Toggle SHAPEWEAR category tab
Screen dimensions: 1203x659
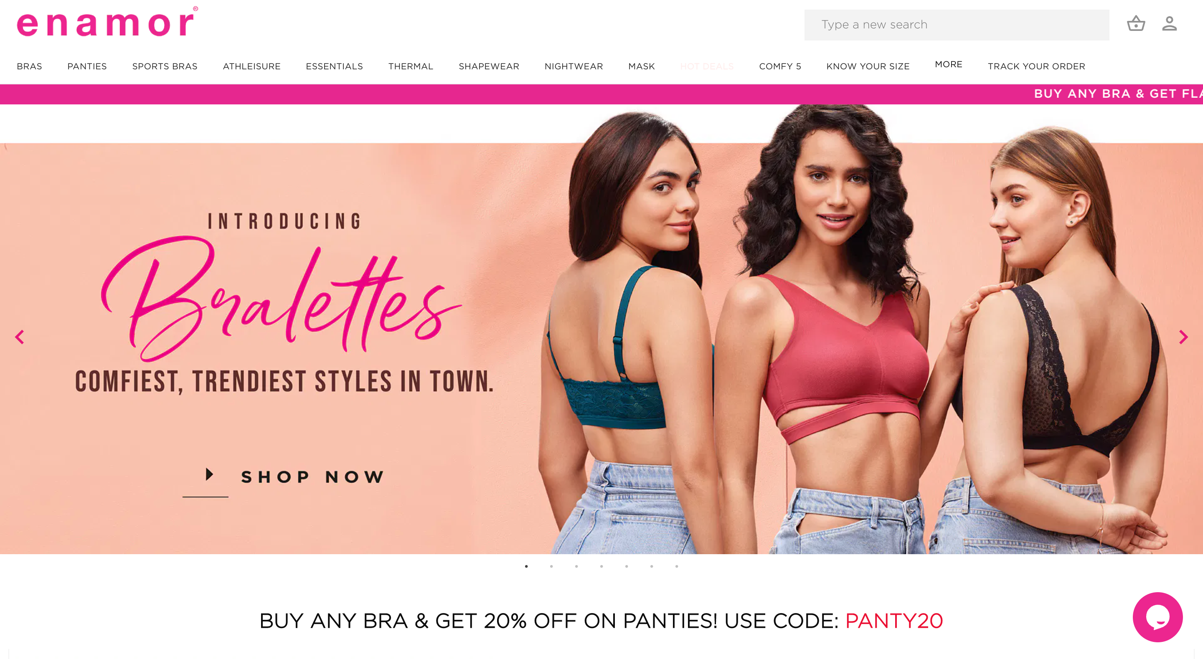[488, 66]
